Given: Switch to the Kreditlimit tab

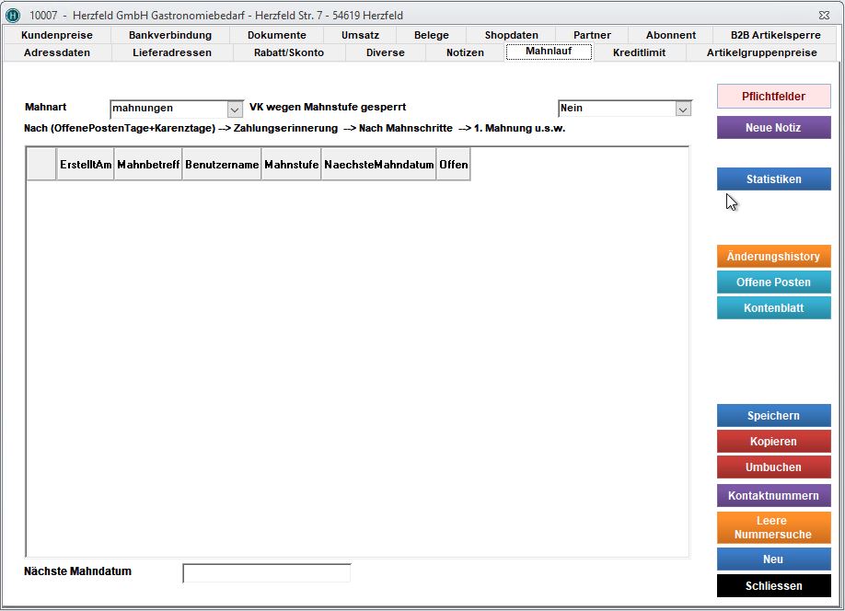Looking at the screenshot, I should click(x=639, y=52).
